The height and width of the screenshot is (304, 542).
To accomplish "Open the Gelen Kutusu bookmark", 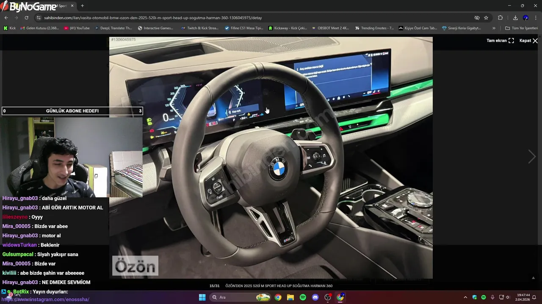I will [39, 28].
